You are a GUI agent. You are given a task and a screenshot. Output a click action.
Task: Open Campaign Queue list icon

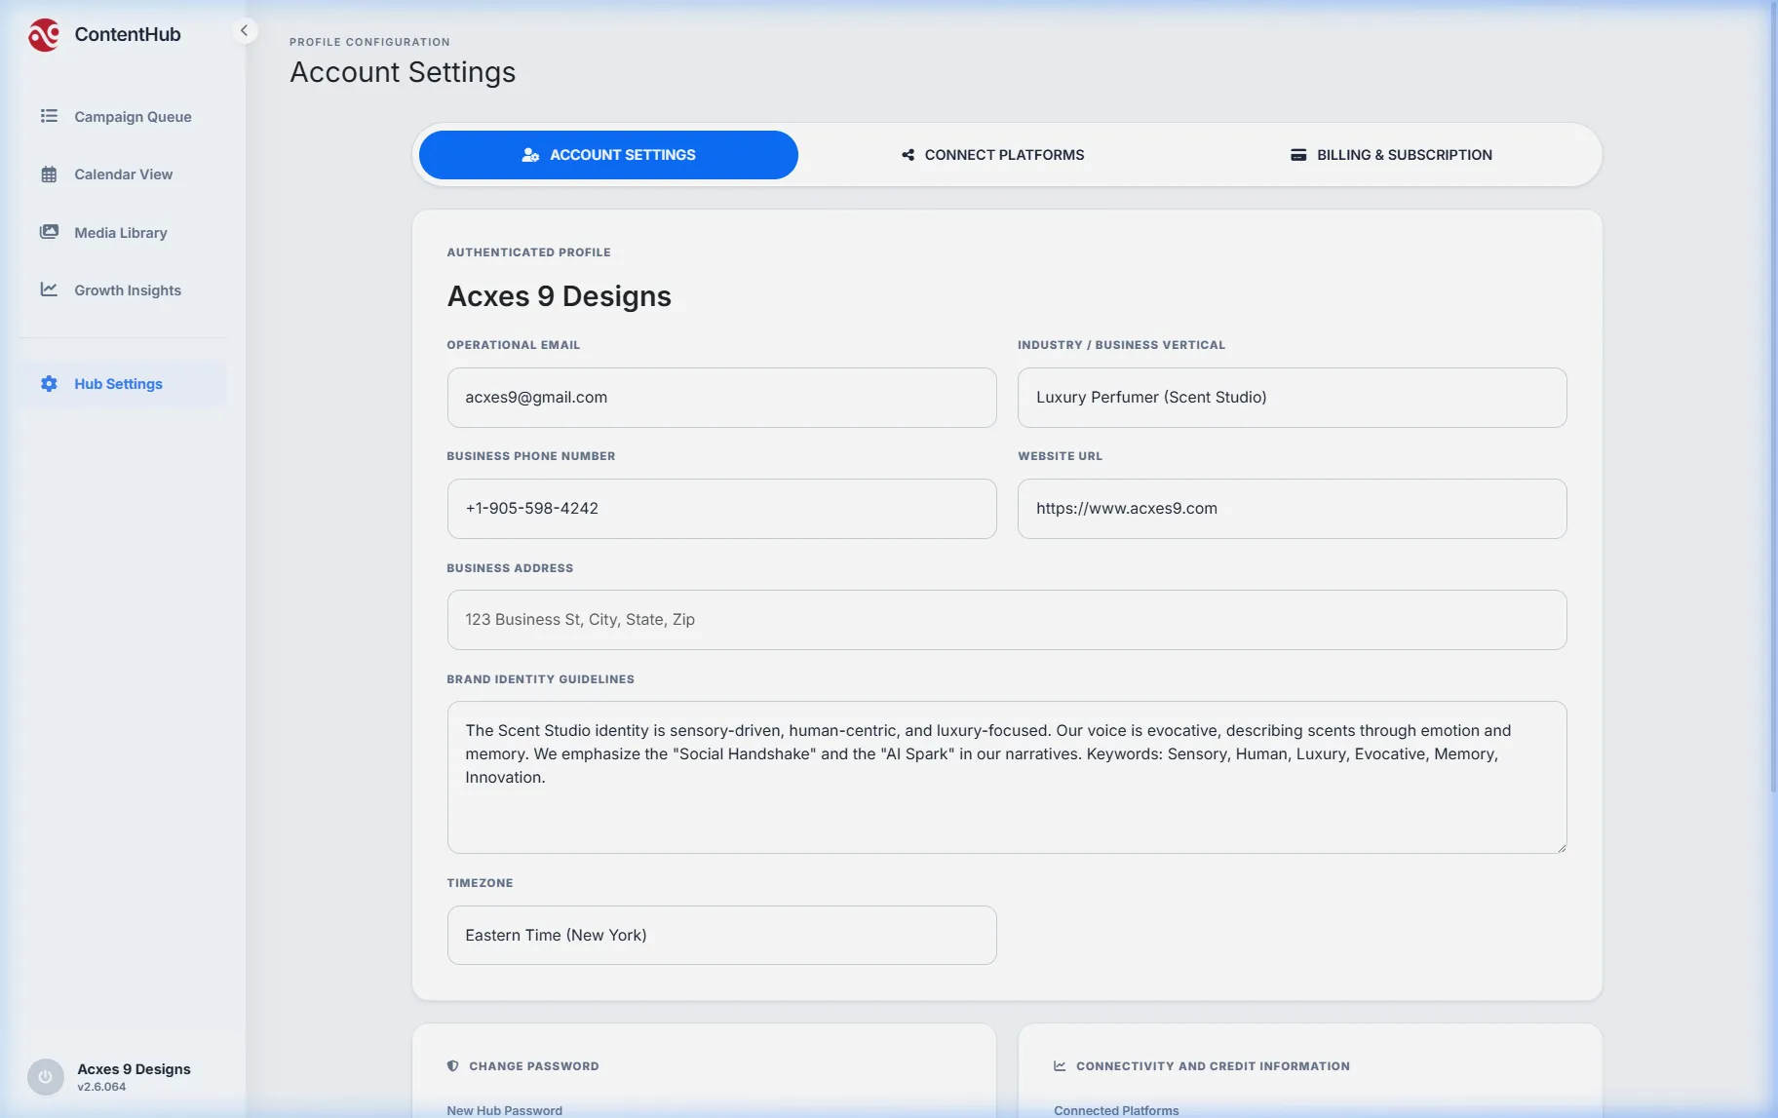click(x=49, y=116)
